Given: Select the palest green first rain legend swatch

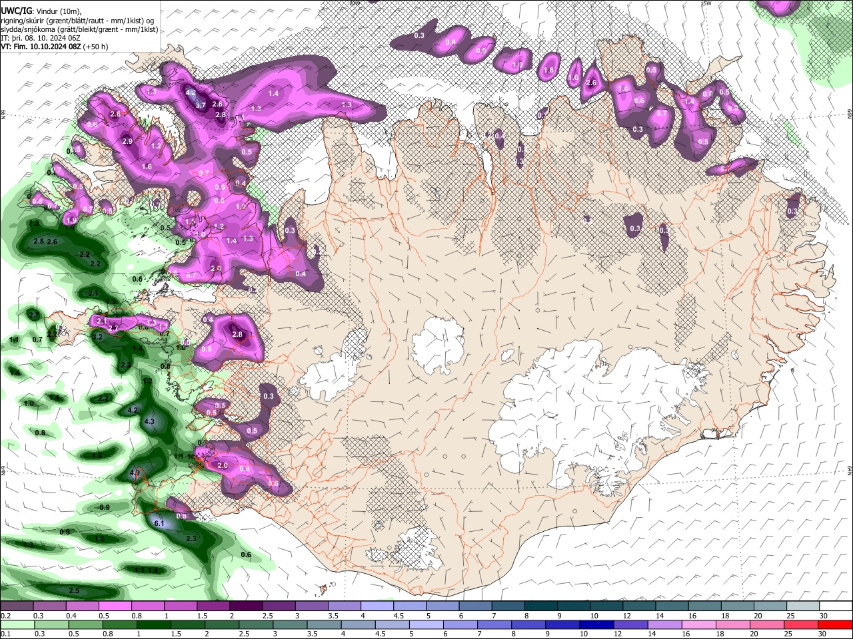Looking at the screenshot, I should coord(17,624).
